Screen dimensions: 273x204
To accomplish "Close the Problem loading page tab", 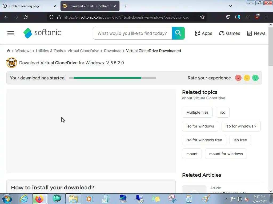I will coord(55,6).
